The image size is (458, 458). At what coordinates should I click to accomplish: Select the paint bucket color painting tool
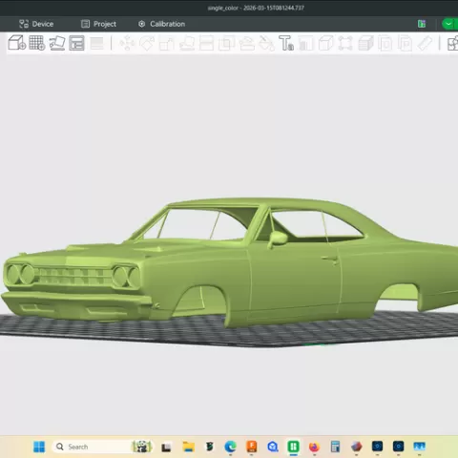pos(266,43)
